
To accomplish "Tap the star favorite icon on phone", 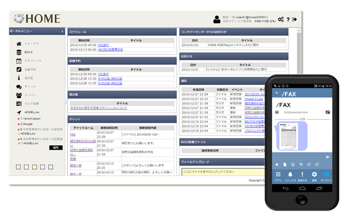I will [x=277, y=165].
